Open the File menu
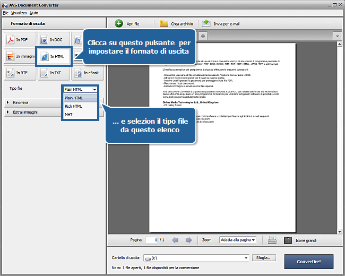Screen dimensions: 345x276 tap(5, 13)
